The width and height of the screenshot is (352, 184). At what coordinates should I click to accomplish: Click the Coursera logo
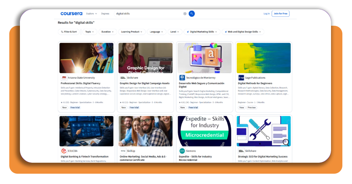[x=71, y=14]
